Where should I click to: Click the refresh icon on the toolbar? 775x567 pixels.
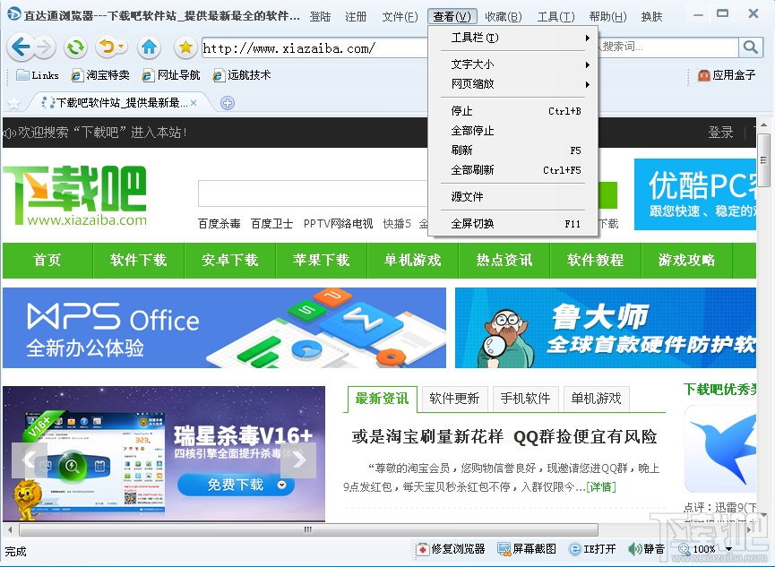click(74, 47)
